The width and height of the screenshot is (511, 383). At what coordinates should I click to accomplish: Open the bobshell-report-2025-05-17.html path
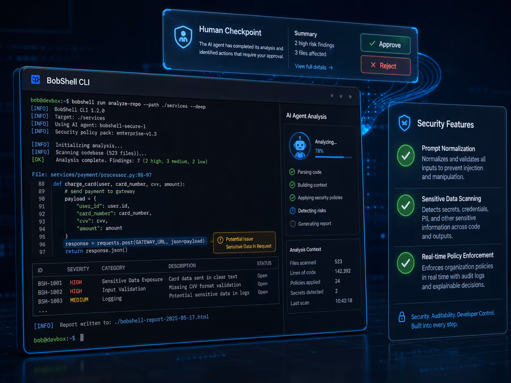click(x=162, y=319)
